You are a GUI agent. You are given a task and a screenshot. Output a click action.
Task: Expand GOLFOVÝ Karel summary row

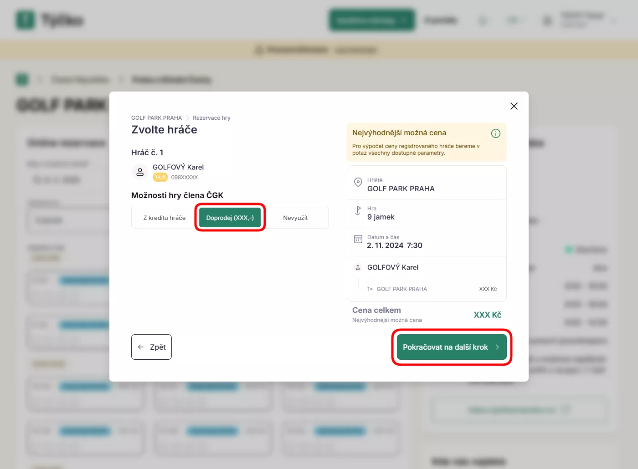427,268
